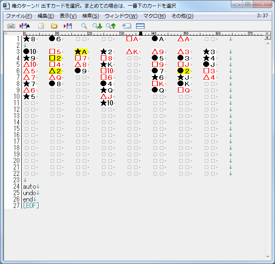The height and width of the screenshot is (264, 275).
Task: Click the 3:37 clock in menu bar
Action: pos(263,16)
